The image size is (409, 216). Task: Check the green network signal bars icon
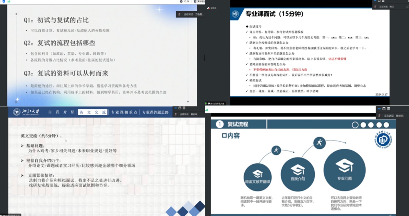[9, 2]
